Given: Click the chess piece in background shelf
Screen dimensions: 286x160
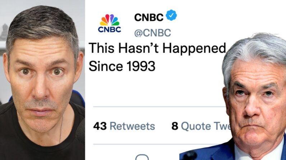Looking at the screenshot, I should coord(4,32).
